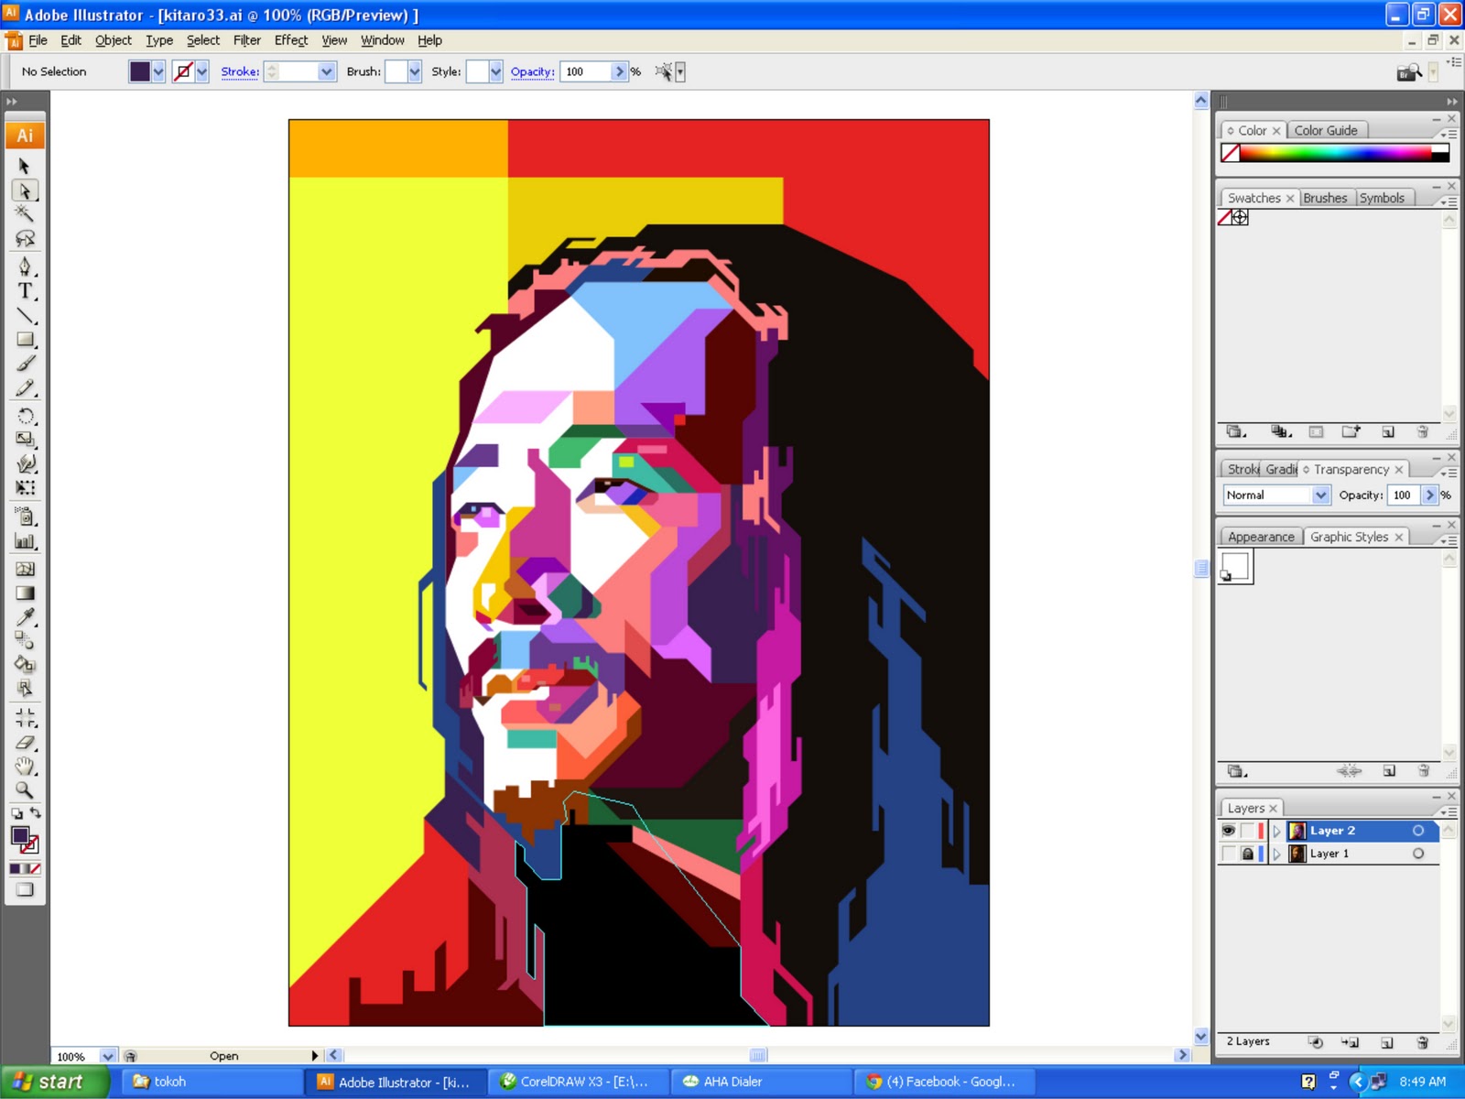The width and height of the screenshot is (1465, 1099).
Task: Select the Direct Selection tool
Action: point(26,190)
